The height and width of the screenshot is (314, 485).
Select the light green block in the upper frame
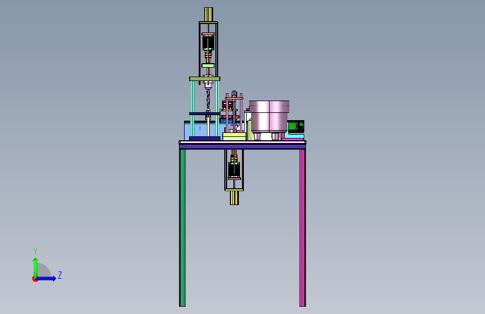[x=208, y=65]
